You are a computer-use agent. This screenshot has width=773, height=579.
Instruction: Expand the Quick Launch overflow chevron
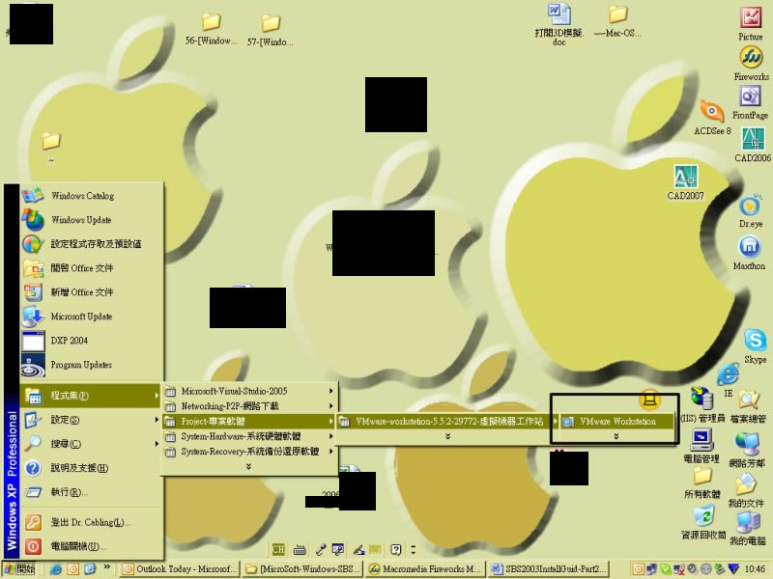click(x=107, y=567)
